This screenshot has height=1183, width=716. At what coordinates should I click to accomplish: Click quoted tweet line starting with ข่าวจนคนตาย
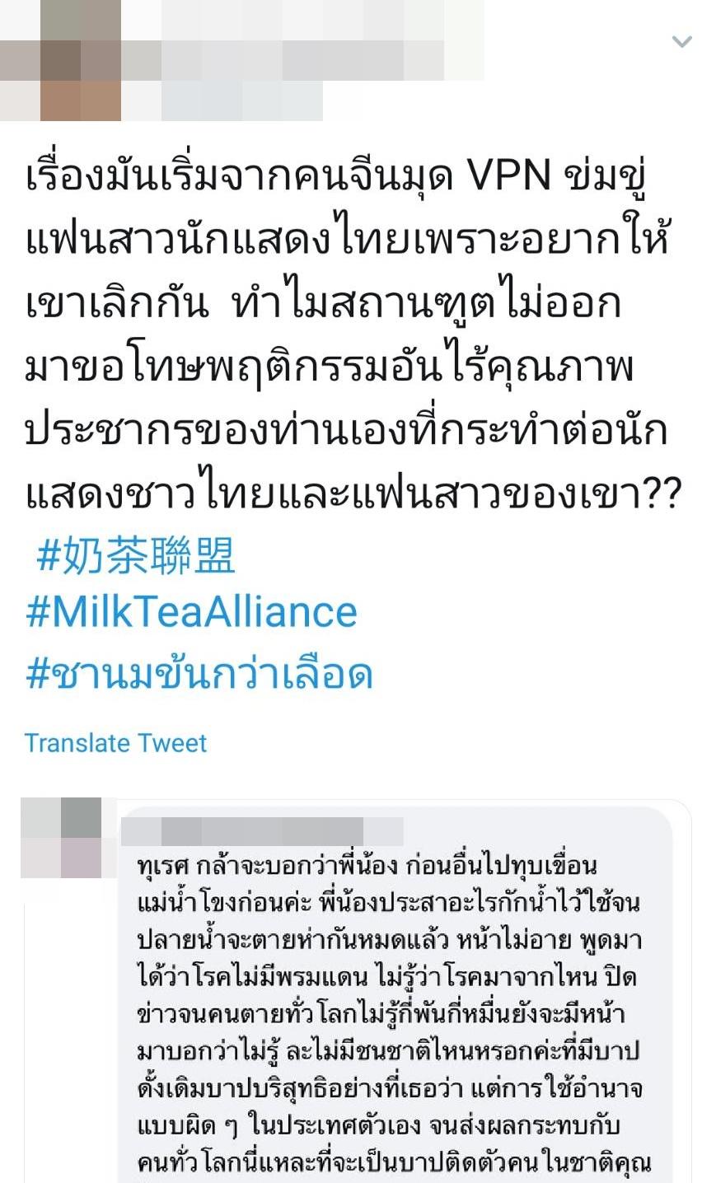(x=386, y=1014)
